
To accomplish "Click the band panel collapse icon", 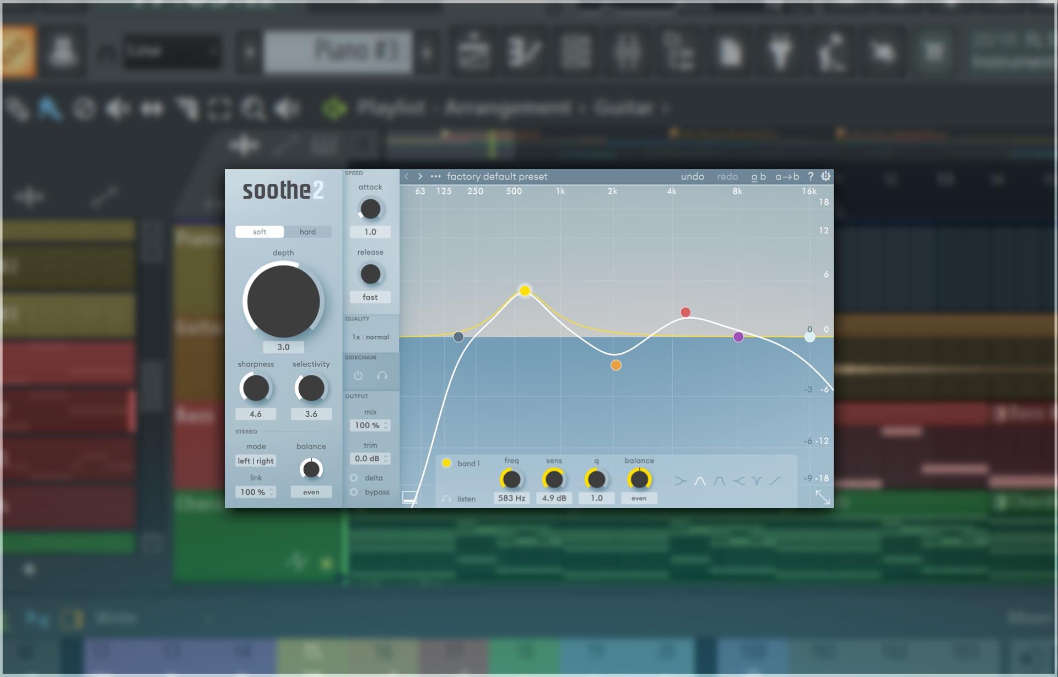I will (x=409, y=498).
